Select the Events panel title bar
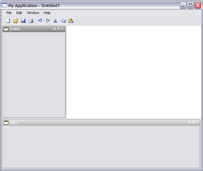 point(34,29)
